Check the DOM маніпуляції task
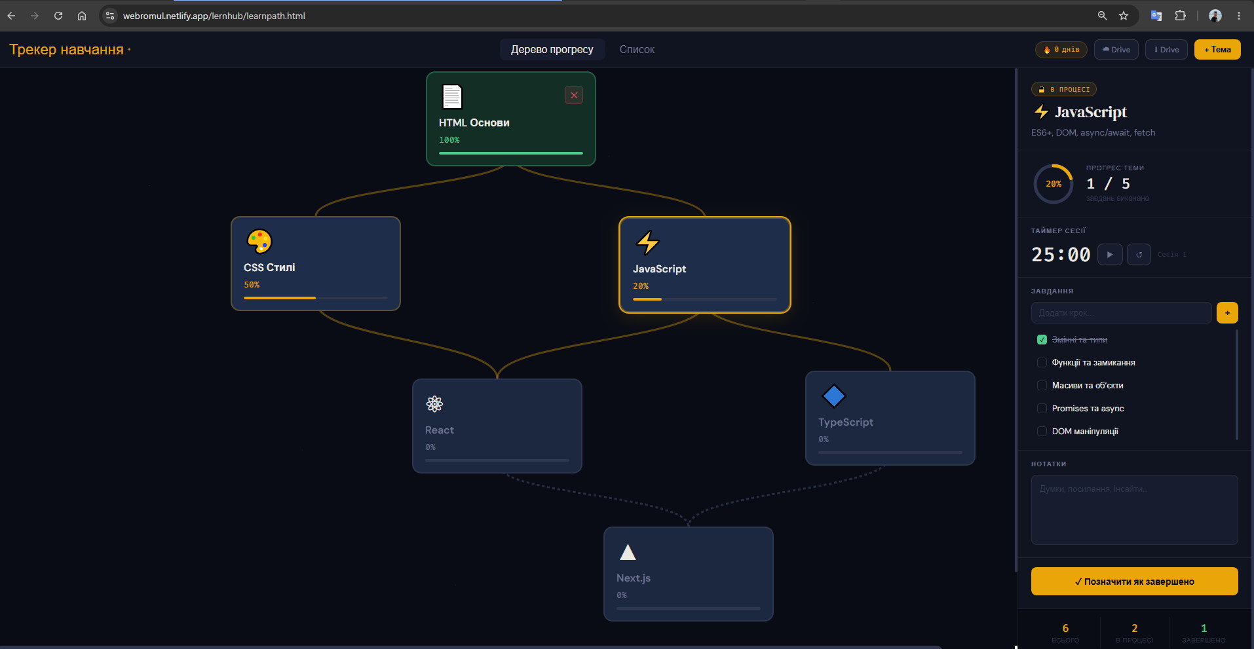The width and height of the screenshot is (1254, 649). click(x=1042, y=432)
